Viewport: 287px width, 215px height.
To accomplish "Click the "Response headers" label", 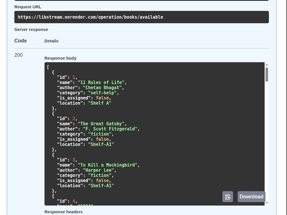I will tap(63, 212).
